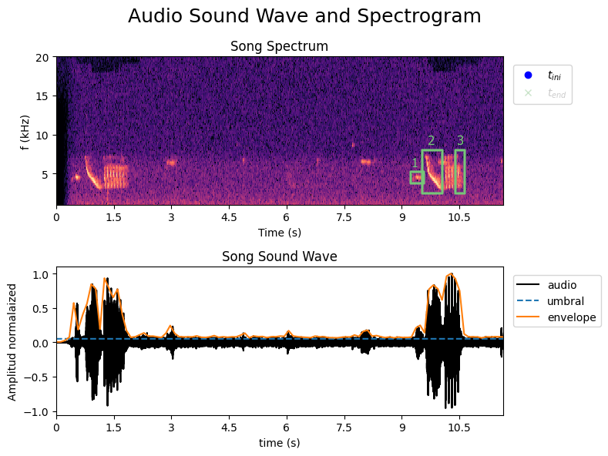Select the green box labeled 3 in spectrogram
Image resolution: width=608 pixels, height=456 pixels.
pos(460,172)
